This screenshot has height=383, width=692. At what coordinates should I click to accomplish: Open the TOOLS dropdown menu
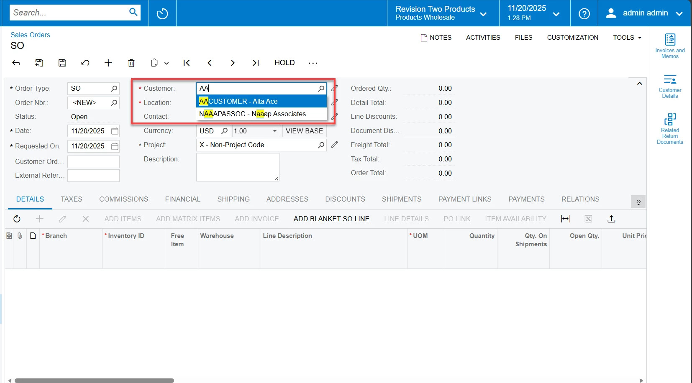(627, 37)
